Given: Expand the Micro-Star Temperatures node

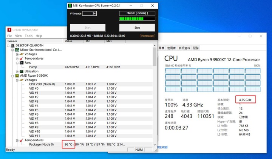Looking at the screenshot, I should click(x=17, y=59).
